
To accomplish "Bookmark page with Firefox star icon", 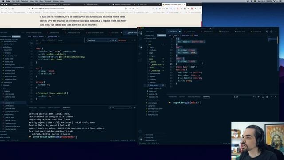I will coord(137,8).
